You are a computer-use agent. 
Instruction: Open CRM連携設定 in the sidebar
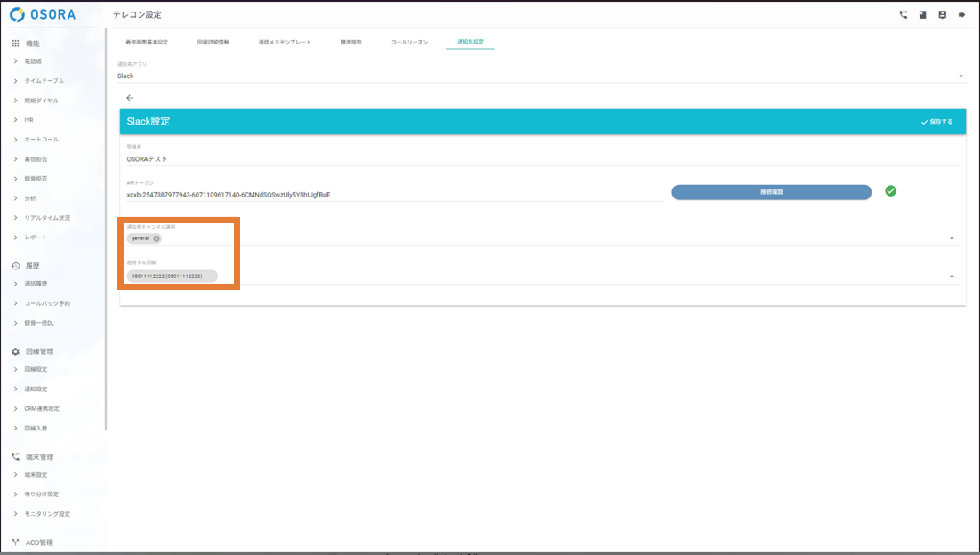[x=42, y=409]
